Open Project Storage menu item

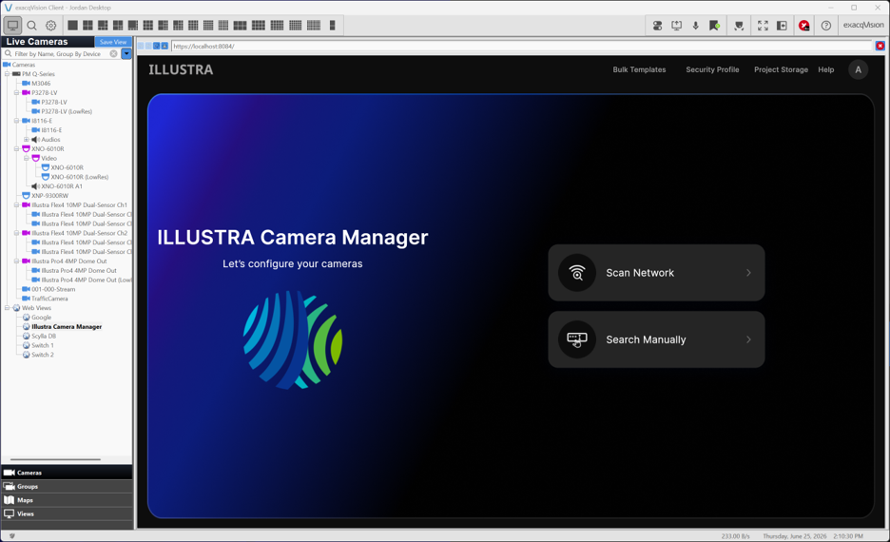coord(781,69)
